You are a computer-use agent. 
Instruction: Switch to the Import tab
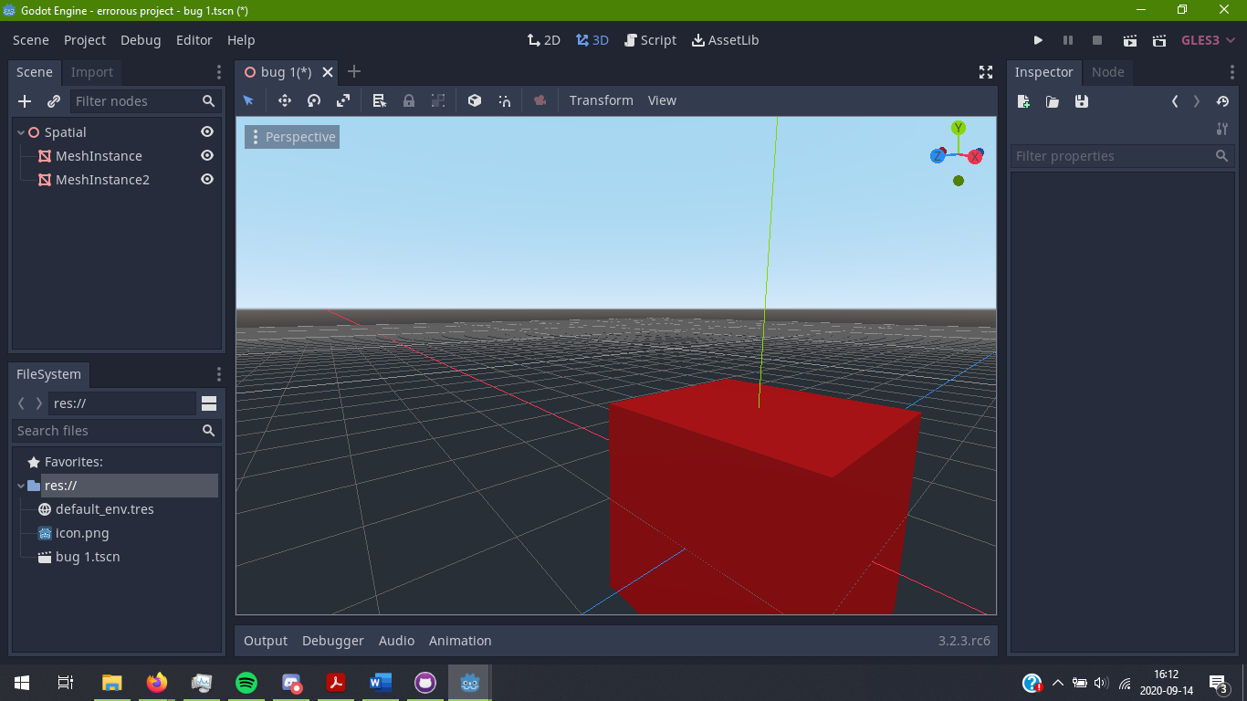pyautogui.click(x=92, y=72)
